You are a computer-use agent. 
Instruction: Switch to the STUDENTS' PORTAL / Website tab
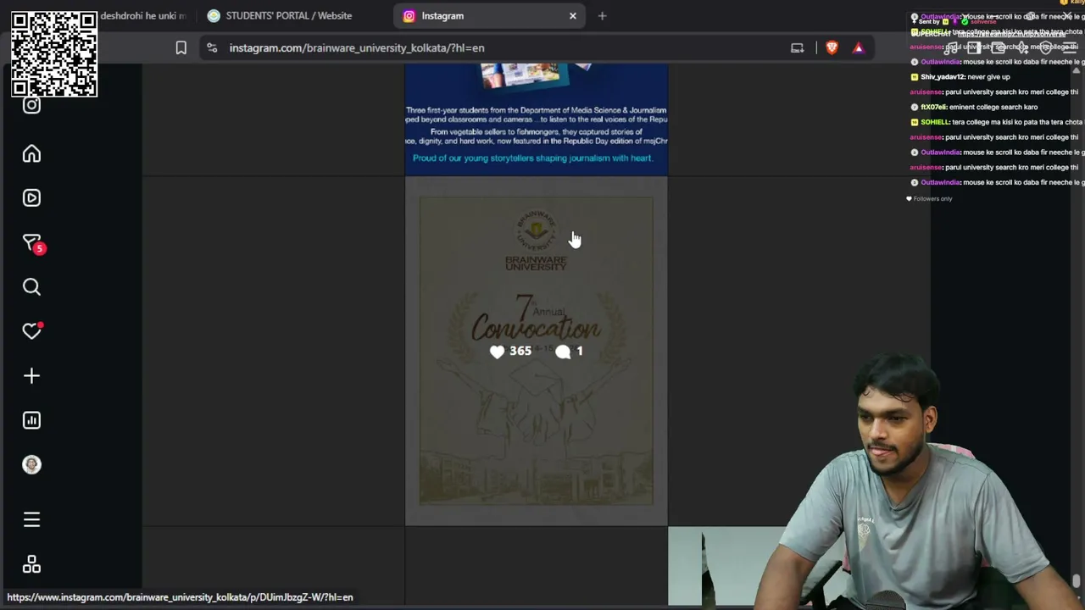pyautogui.click(x=289, y=15)
